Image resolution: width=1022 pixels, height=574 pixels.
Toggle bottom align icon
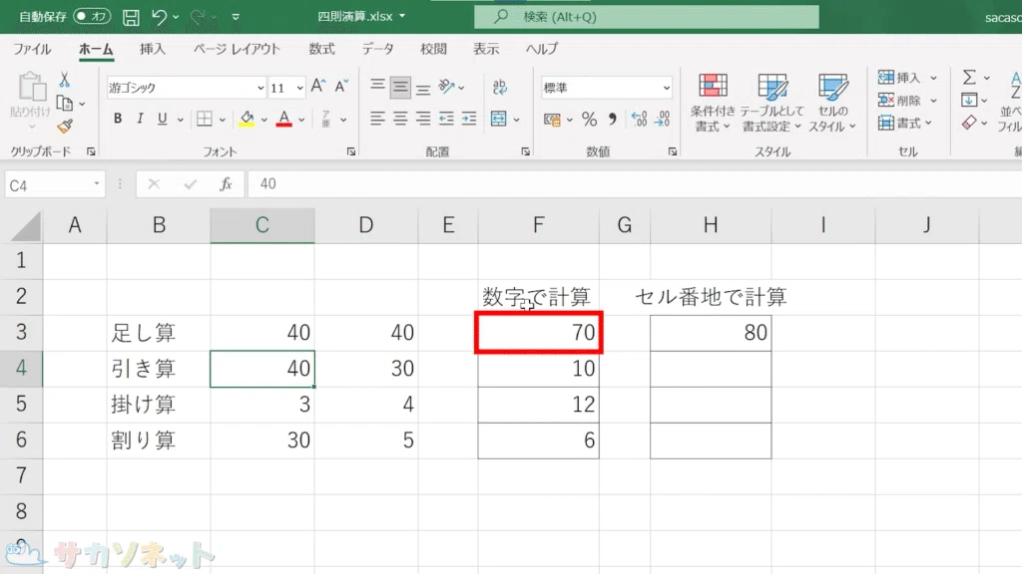pyautogui.click(x=423, y=88)
